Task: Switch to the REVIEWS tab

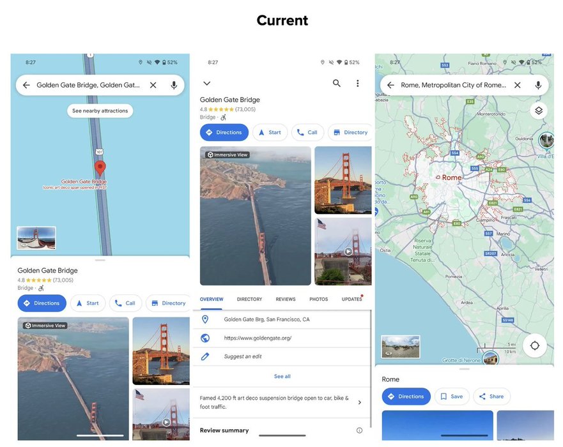Action: [286, 299]
